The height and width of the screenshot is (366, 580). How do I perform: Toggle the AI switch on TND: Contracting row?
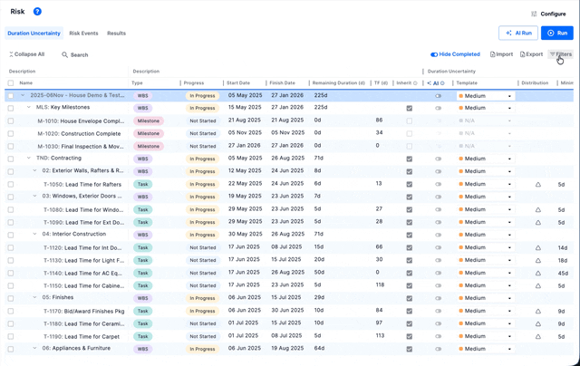point(439,159)
